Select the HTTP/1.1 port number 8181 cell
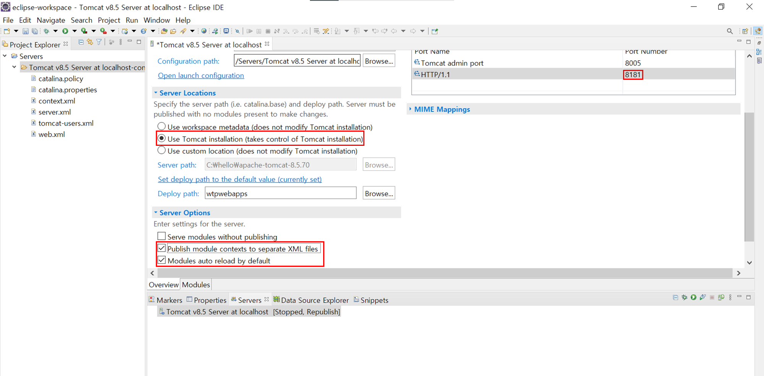The image size is (764, 376). [x=633, y=74]
